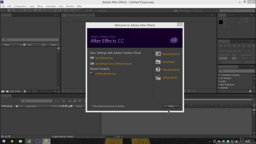Click the Getting Started clapperboard icon
This screenshot has height=144, width=256.
click(158, 77)
